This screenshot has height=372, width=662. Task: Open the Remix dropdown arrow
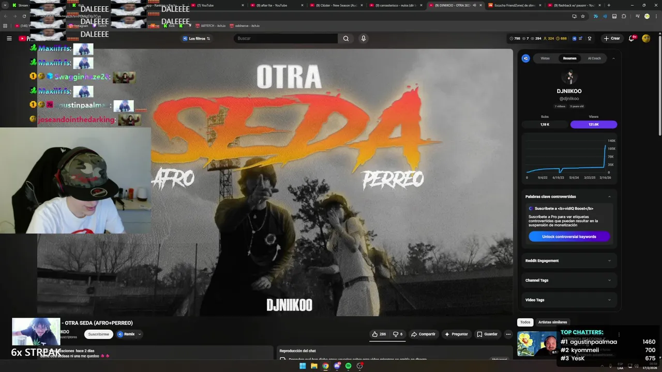click(139, 334)
